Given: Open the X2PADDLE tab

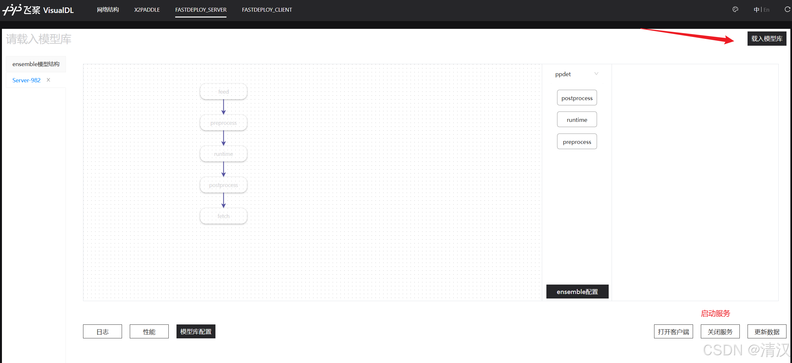Looking at the screenshot, I should (x=147, y=10).
